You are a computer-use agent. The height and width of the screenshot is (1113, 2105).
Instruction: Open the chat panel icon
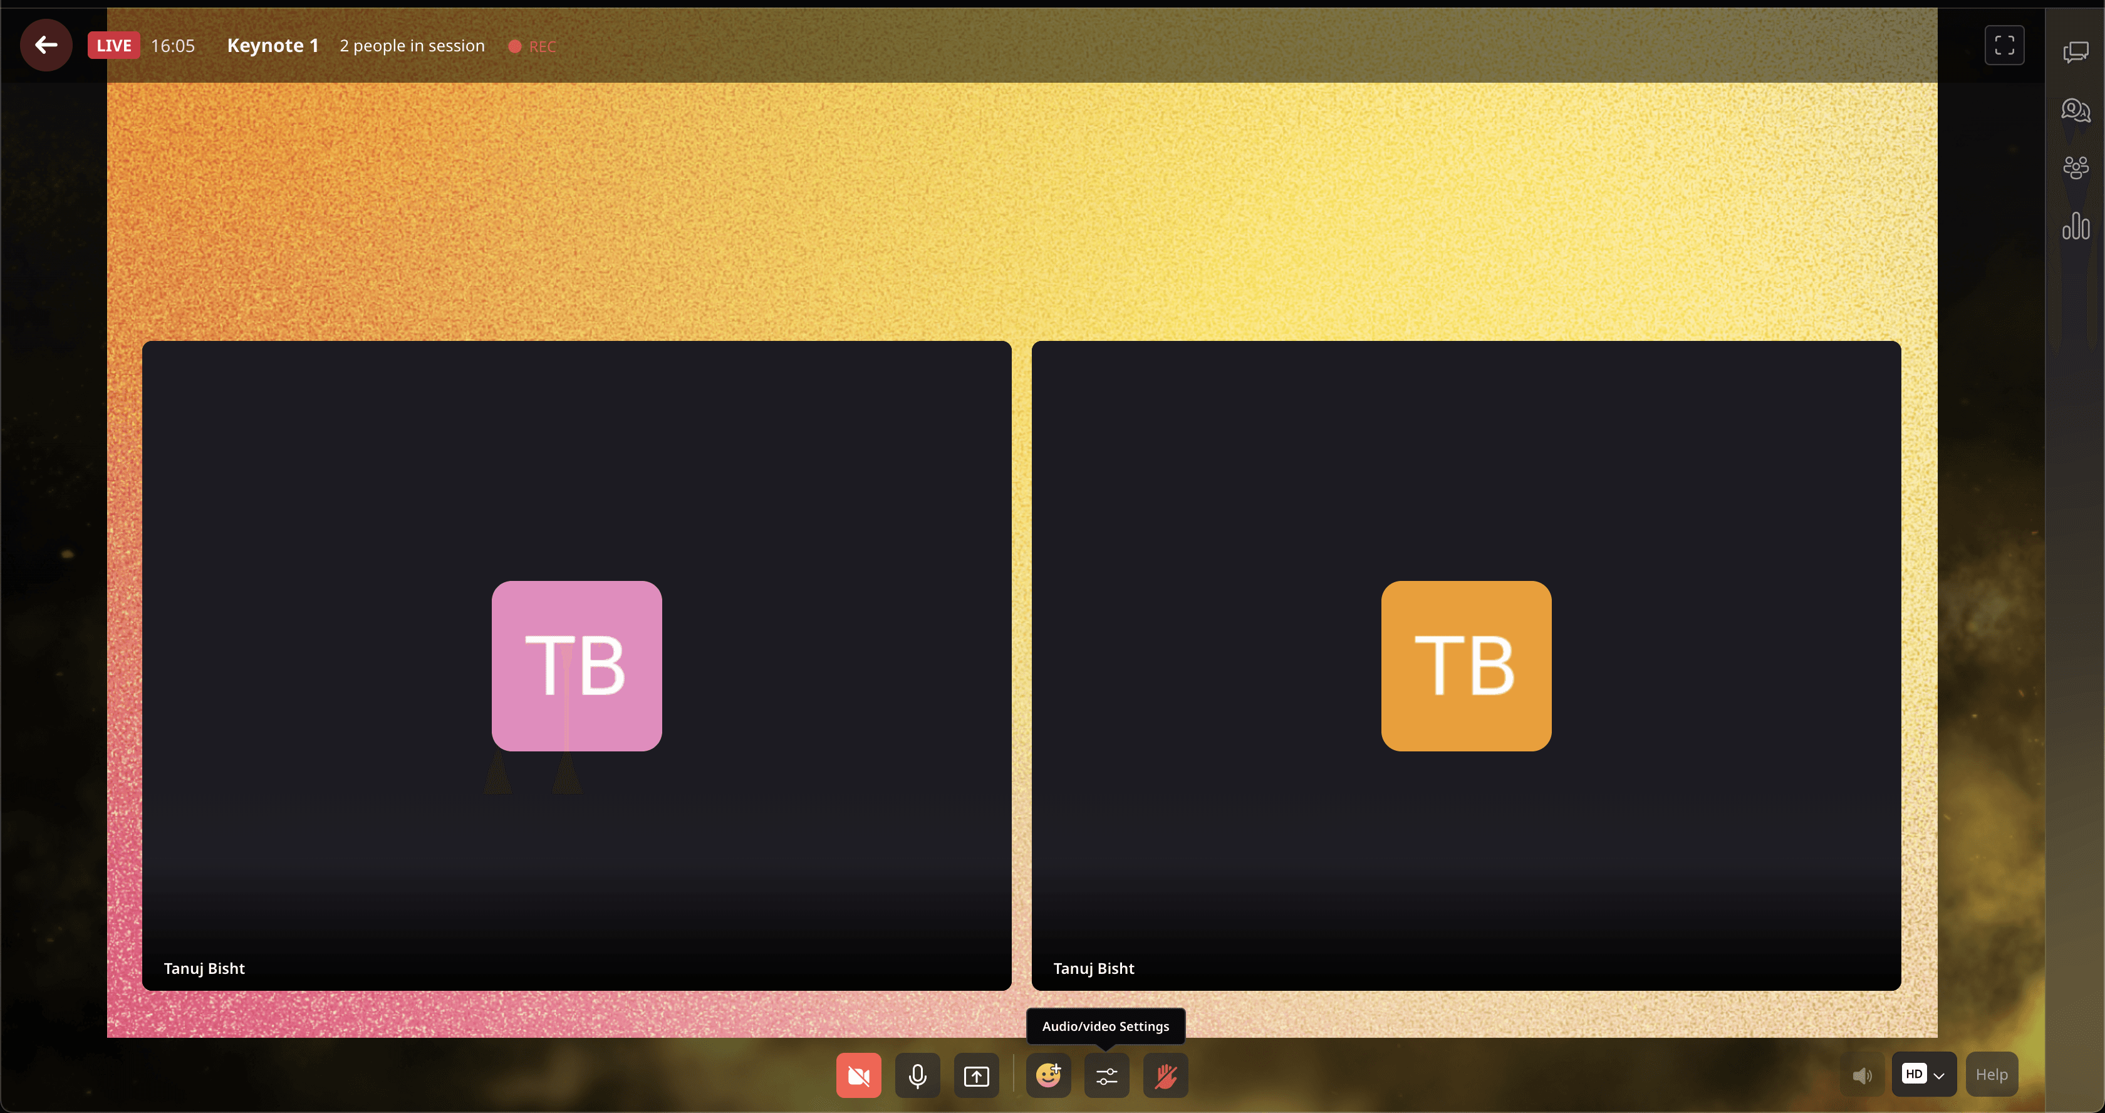tap(2075, 52)
